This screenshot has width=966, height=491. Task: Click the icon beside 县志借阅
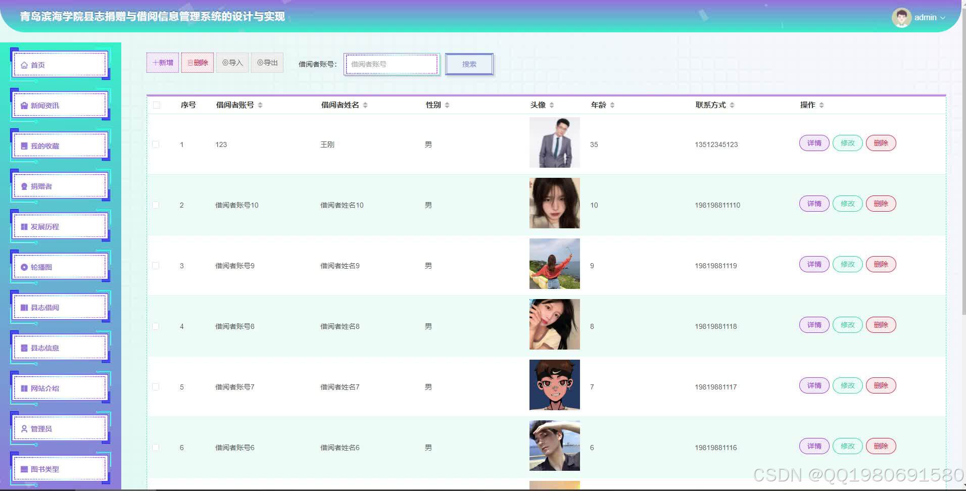tap(24, 308)
